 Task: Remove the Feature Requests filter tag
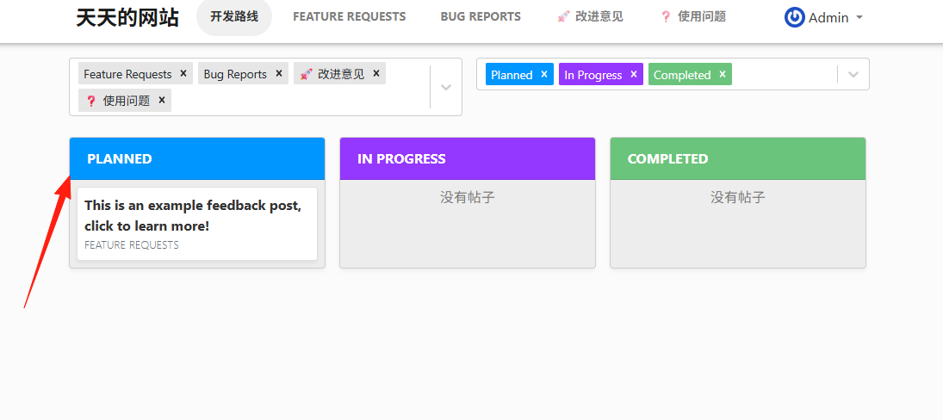pos(183,73)
